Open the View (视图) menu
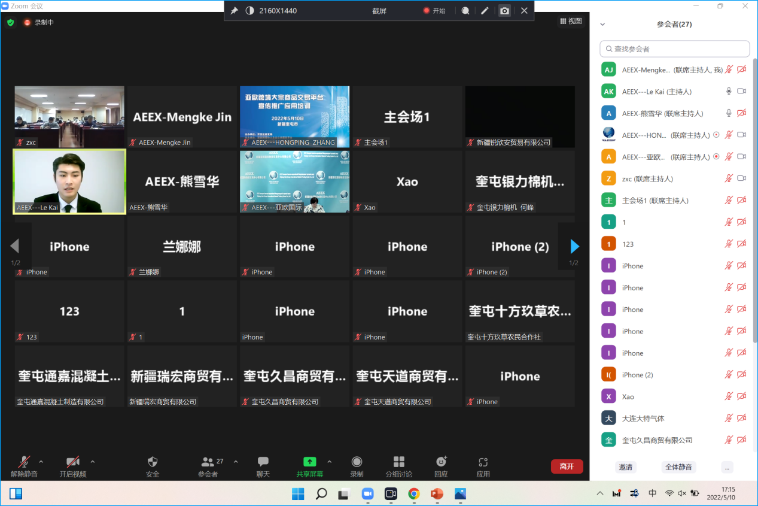This screenshot has width=758, height=506. point(571,21)
